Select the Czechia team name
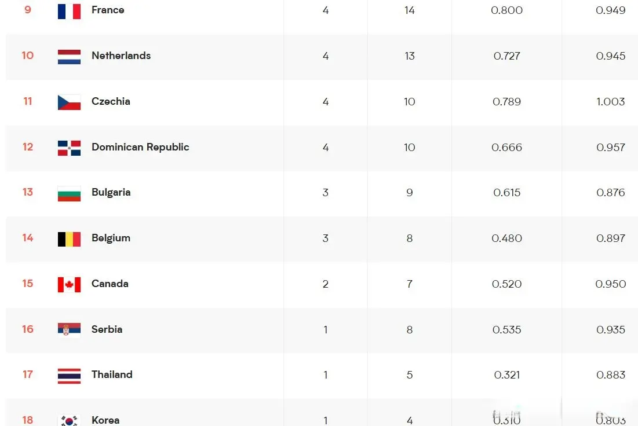Image resolution: width=638 pixels, height=426 pixels. [111, 101]
